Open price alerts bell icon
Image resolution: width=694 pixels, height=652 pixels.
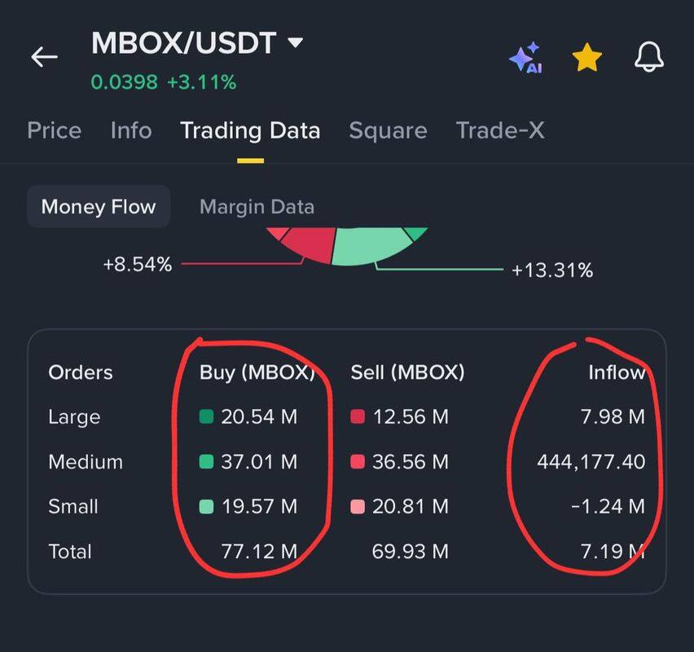pos(648,57)
